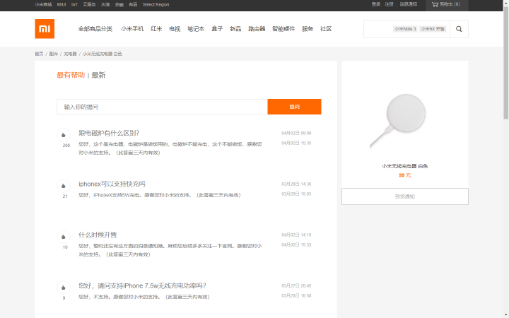Screen dimensions: 509x318
Task: Click the magnifier search icon
Action: pyautogui.click(x=459, y=29)
